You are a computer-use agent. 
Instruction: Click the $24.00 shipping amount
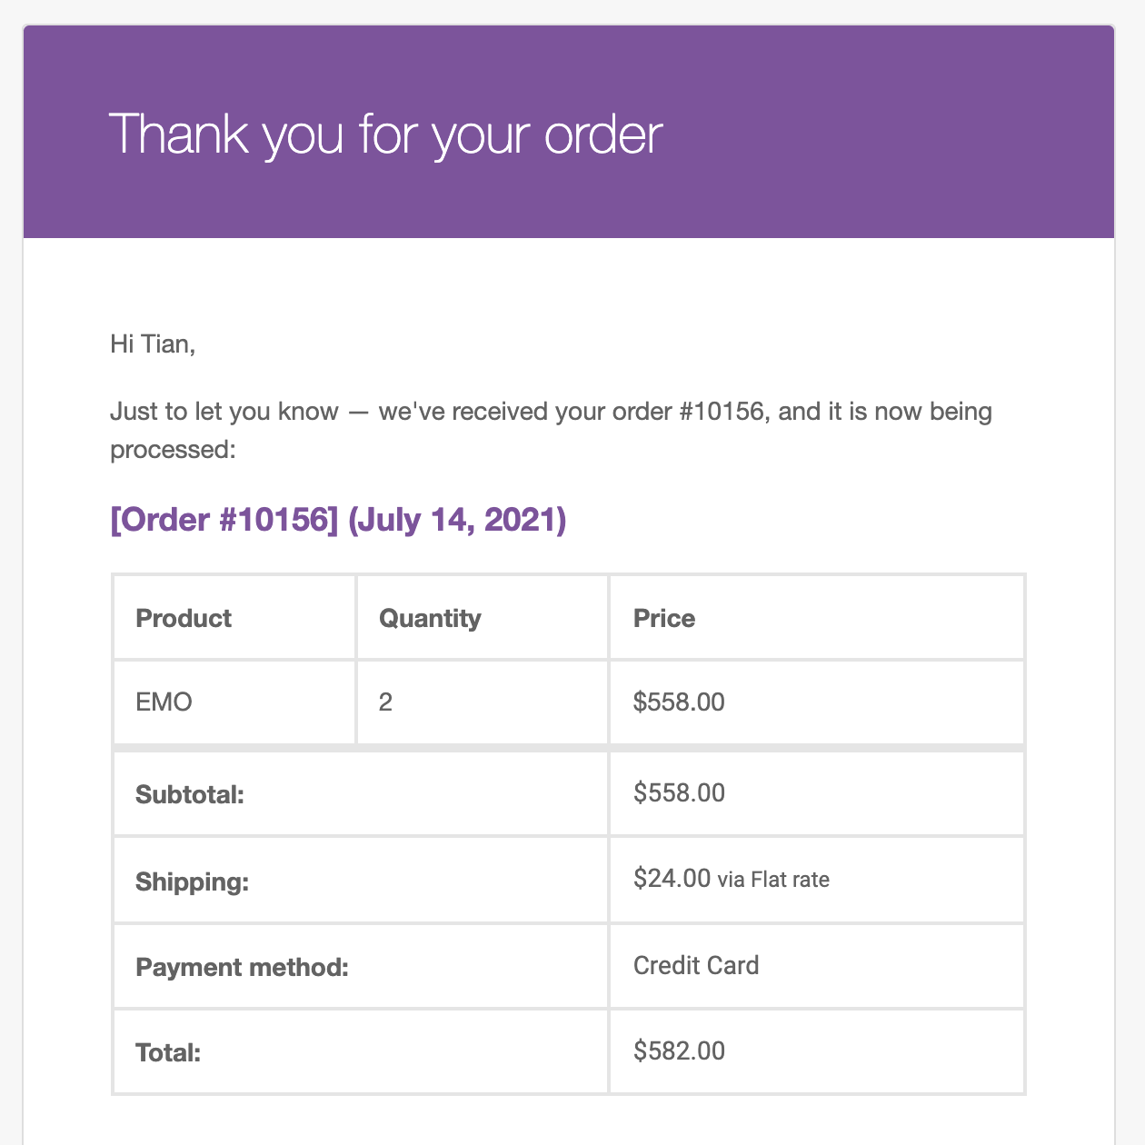[672, 878]
